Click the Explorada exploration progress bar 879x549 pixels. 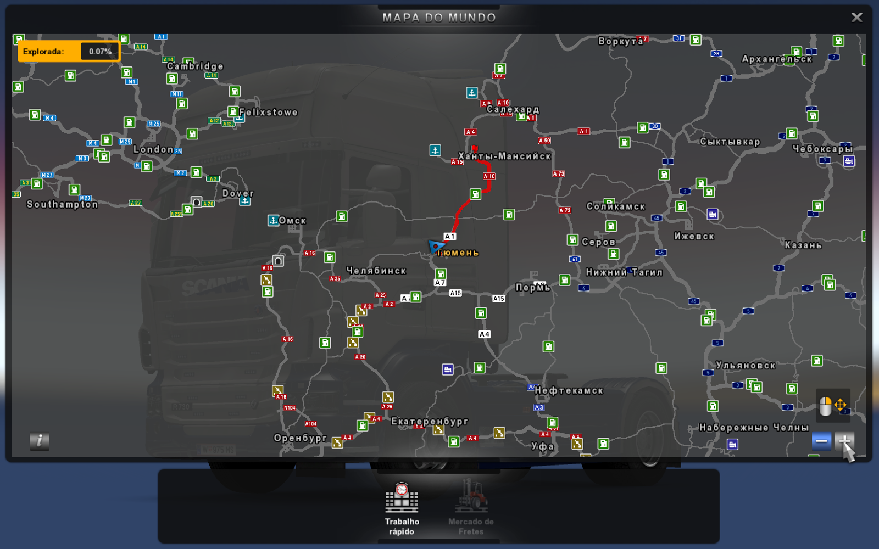pos(69,51)
